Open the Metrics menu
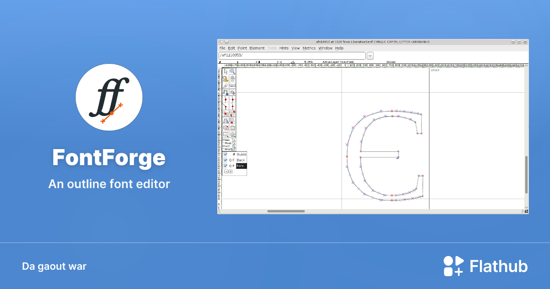 pos(308,48)
